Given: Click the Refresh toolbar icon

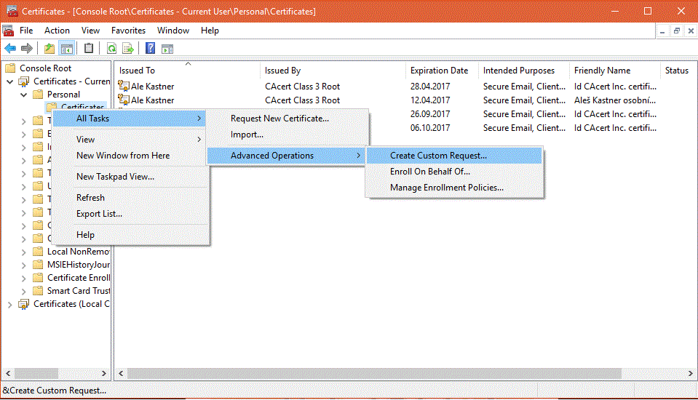Looking at the screenshot, I should click(111, 49).
